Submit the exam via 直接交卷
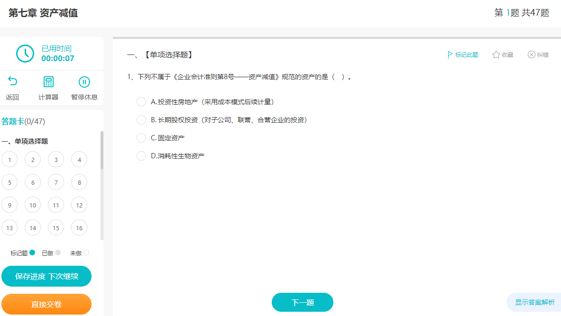 click(x=46, y=304)
